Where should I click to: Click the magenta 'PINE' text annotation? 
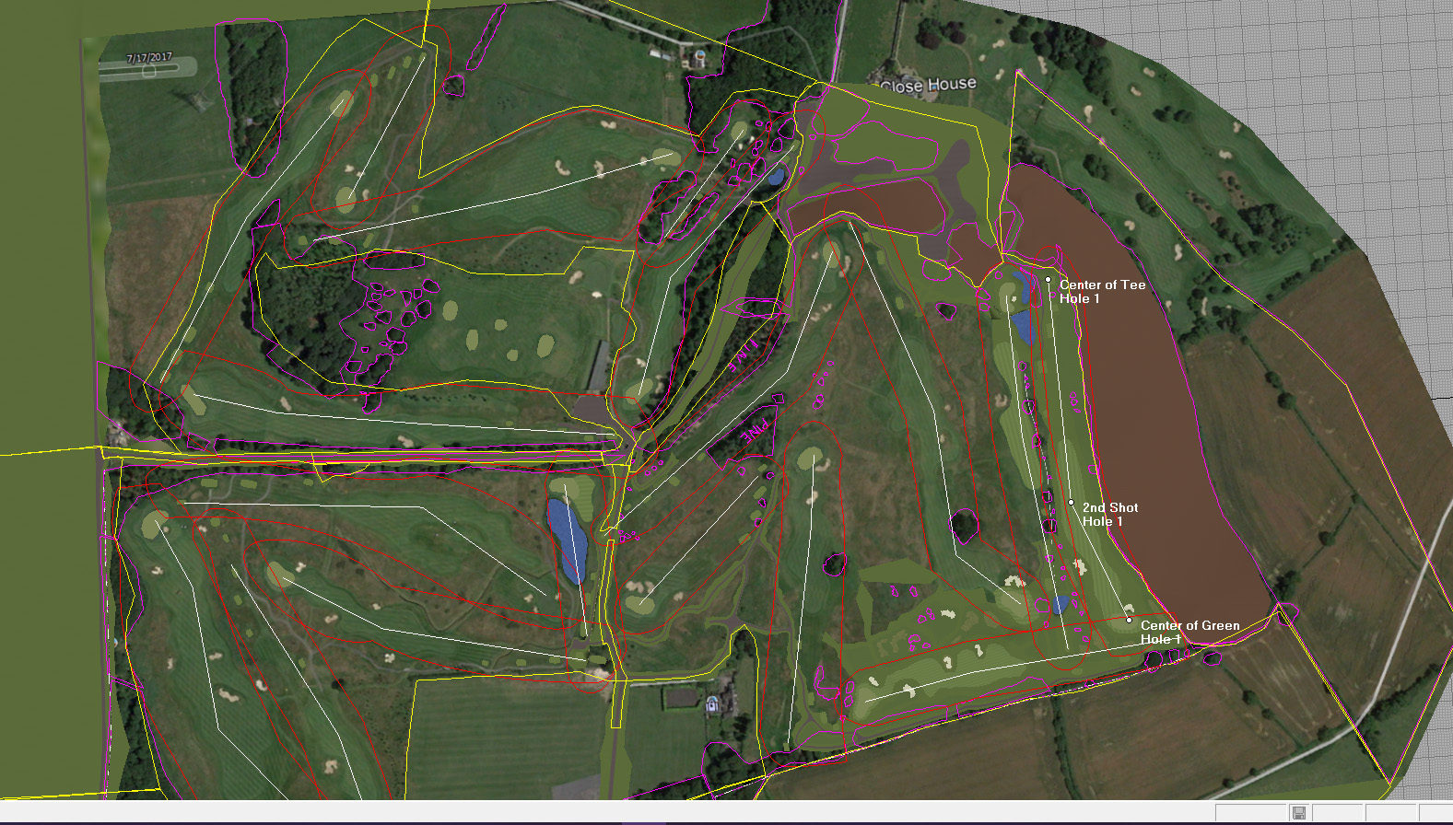(757, 431)
